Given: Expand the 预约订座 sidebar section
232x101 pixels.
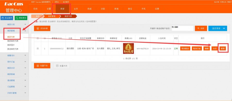Looking at the screenshot, I should [14, 62].
